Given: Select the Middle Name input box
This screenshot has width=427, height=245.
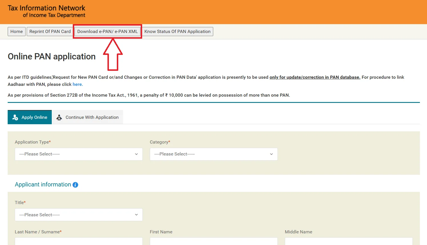Looking at the screenshot, I should (x=349, y=242).
